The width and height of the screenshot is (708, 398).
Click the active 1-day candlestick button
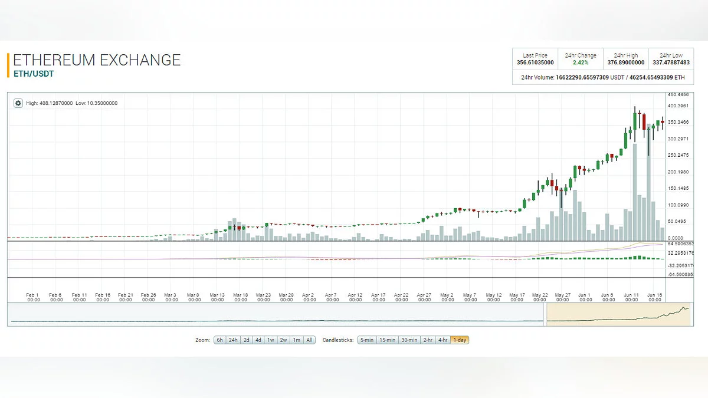[460, 340]
